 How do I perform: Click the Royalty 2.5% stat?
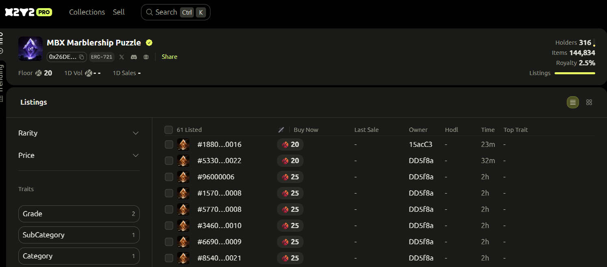point(576,63)
